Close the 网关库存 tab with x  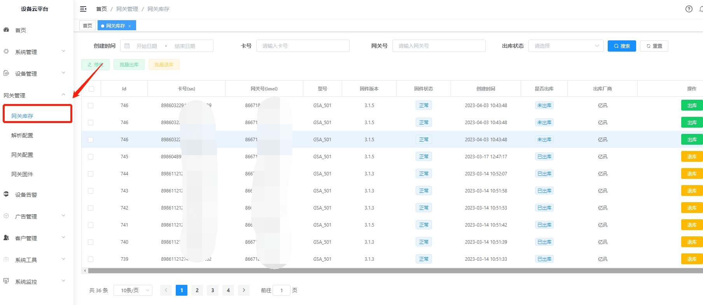click(x=129, y=26)
